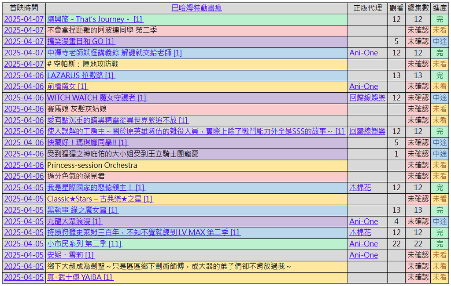Click 未看 status for Princess-session Orchestra
451x286 pixels.
[x=439, y=165]
